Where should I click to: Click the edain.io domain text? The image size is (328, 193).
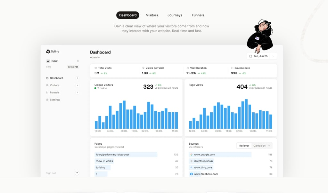pyautogui.click(x=95, y=57)
